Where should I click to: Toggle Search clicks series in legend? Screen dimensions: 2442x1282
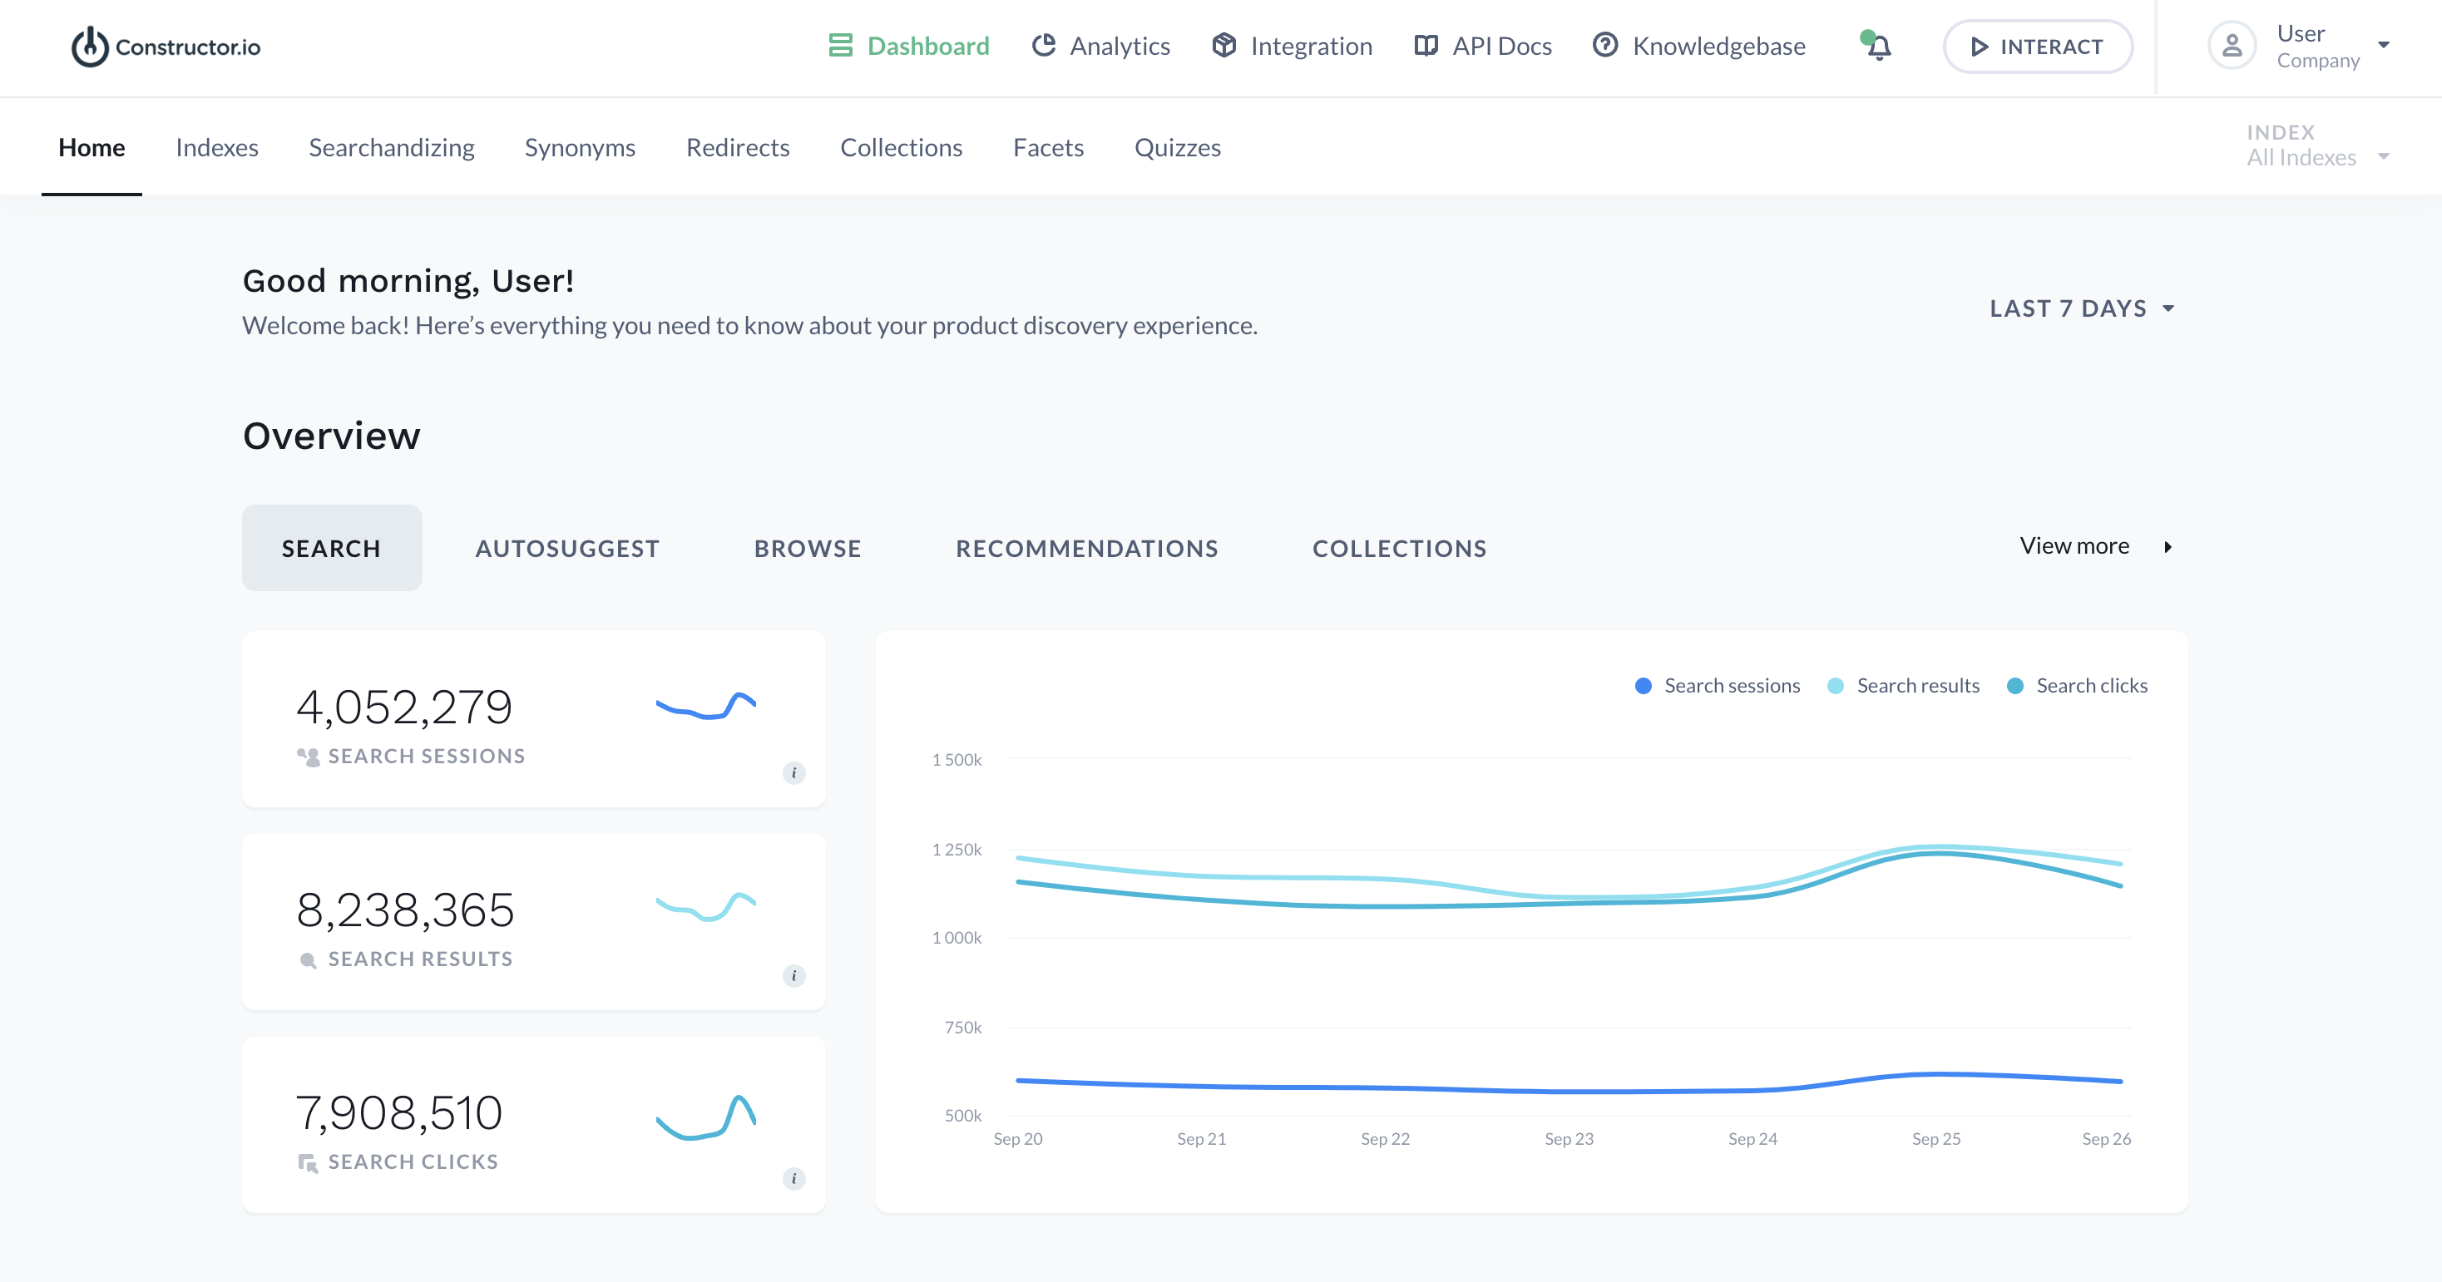point(2077,685)
